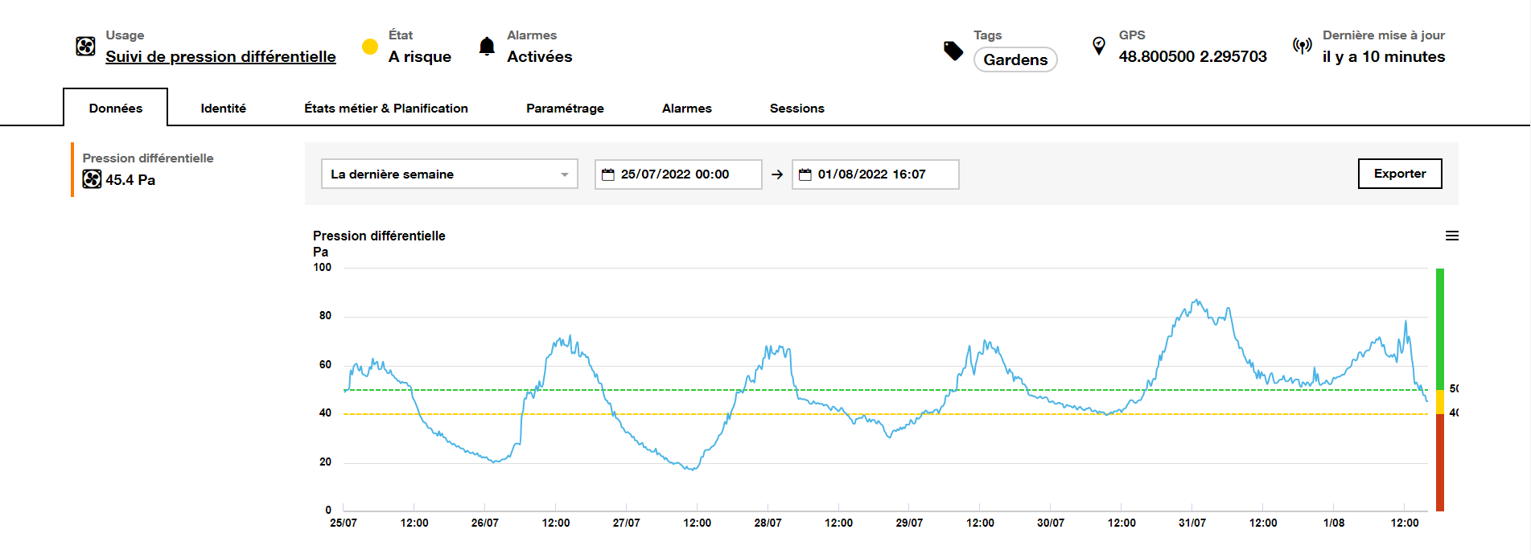Click the end date calendar icon
Viewport: 1531px width, 554px height.
(805, 174)
